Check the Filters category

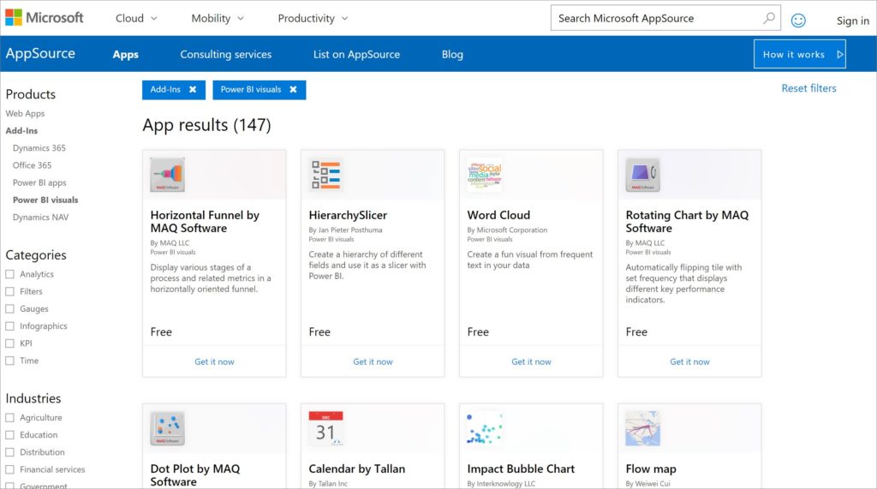9,291
